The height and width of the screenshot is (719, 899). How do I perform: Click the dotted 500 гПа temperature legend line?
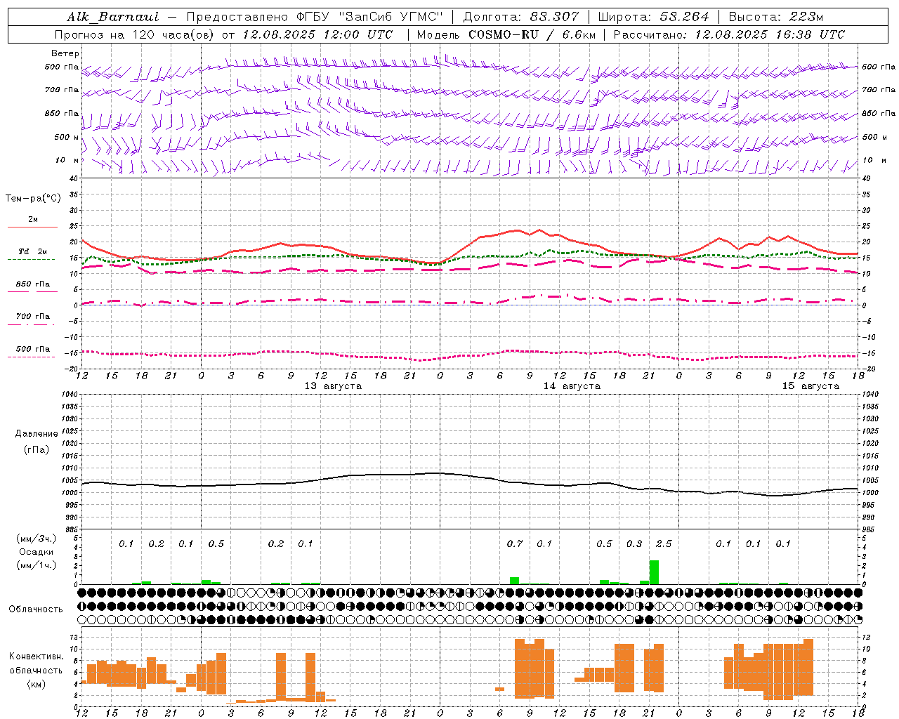[32, 357]
